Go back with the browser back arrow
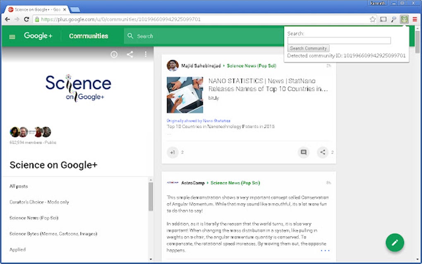 [7, 19]
